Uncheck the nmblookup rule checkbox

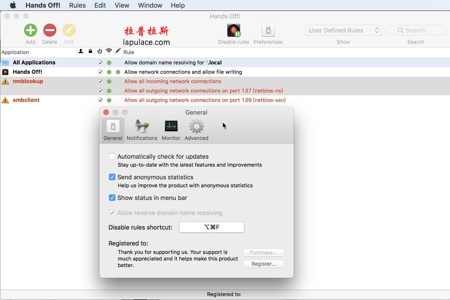point(100,81)
